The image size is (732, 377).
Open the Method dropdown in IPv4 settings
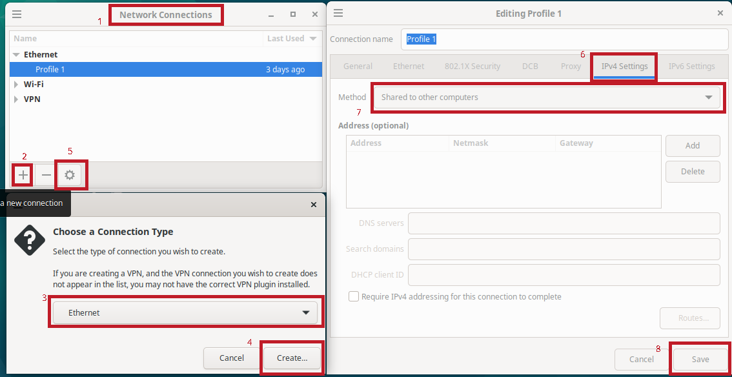tap(546, 97)
